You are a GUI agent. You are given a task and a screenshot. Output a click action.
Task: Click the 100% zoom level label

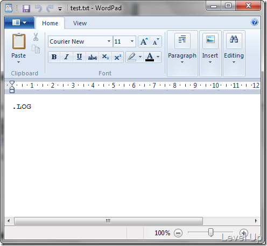162,233
